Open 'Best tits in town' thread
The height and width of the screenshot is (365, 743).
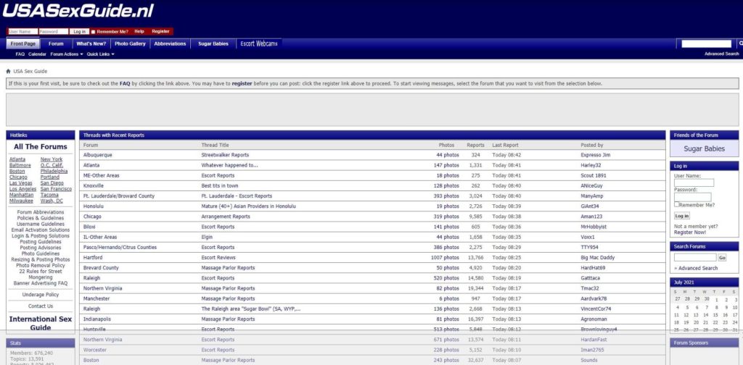coord(219,186)
